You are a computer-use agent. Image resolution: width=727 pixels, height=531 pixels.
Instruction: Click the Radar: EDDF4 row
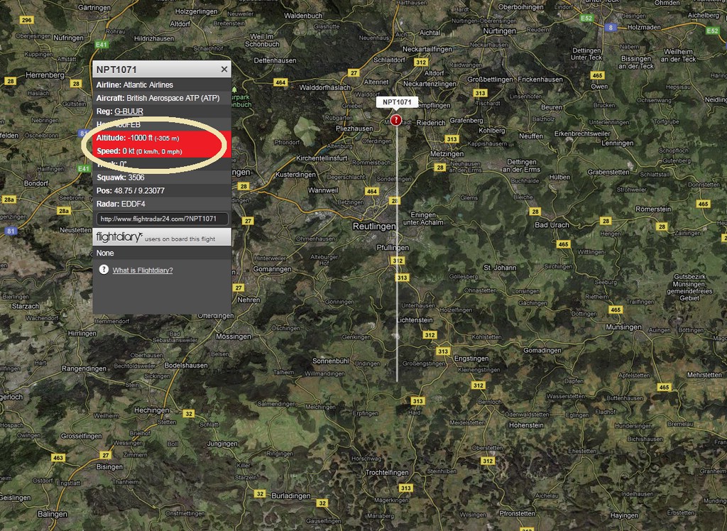coord(161,204)
